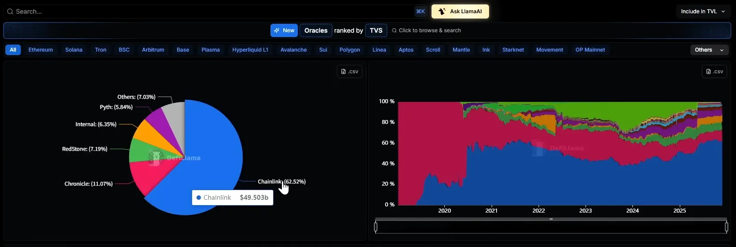Open the Include in TVL dropdown
Viewport: 736px width, 247px height.
tap(703, 11)
